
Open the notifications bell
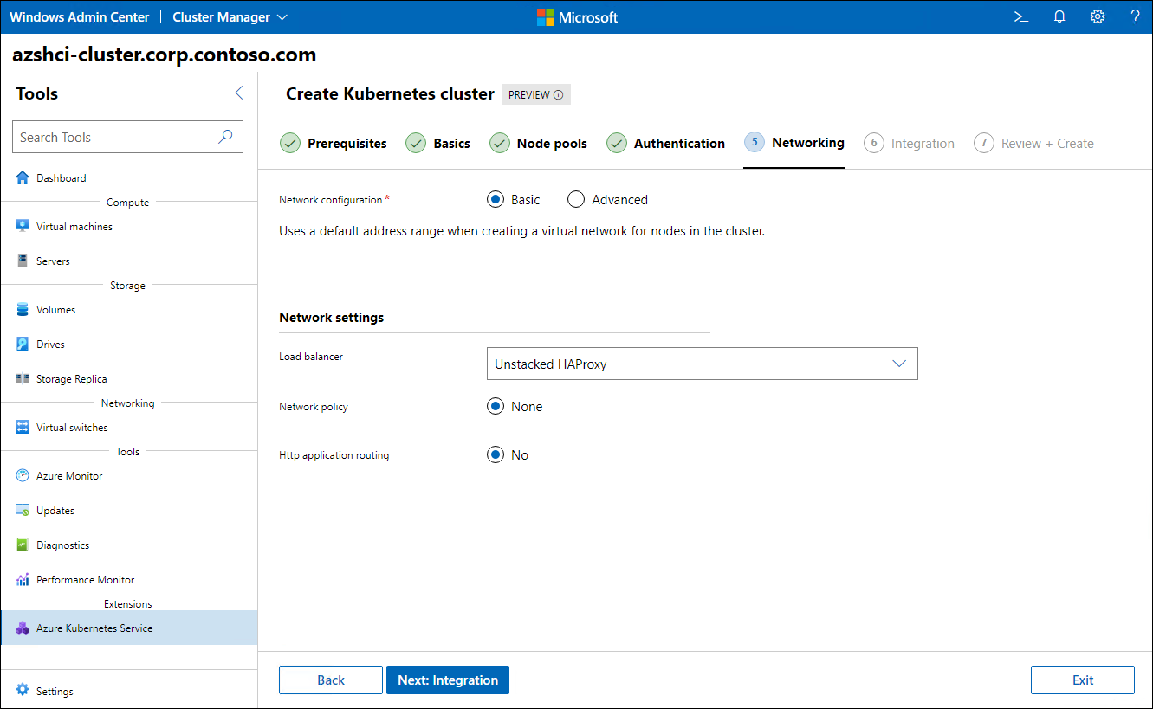[1059, 16]
